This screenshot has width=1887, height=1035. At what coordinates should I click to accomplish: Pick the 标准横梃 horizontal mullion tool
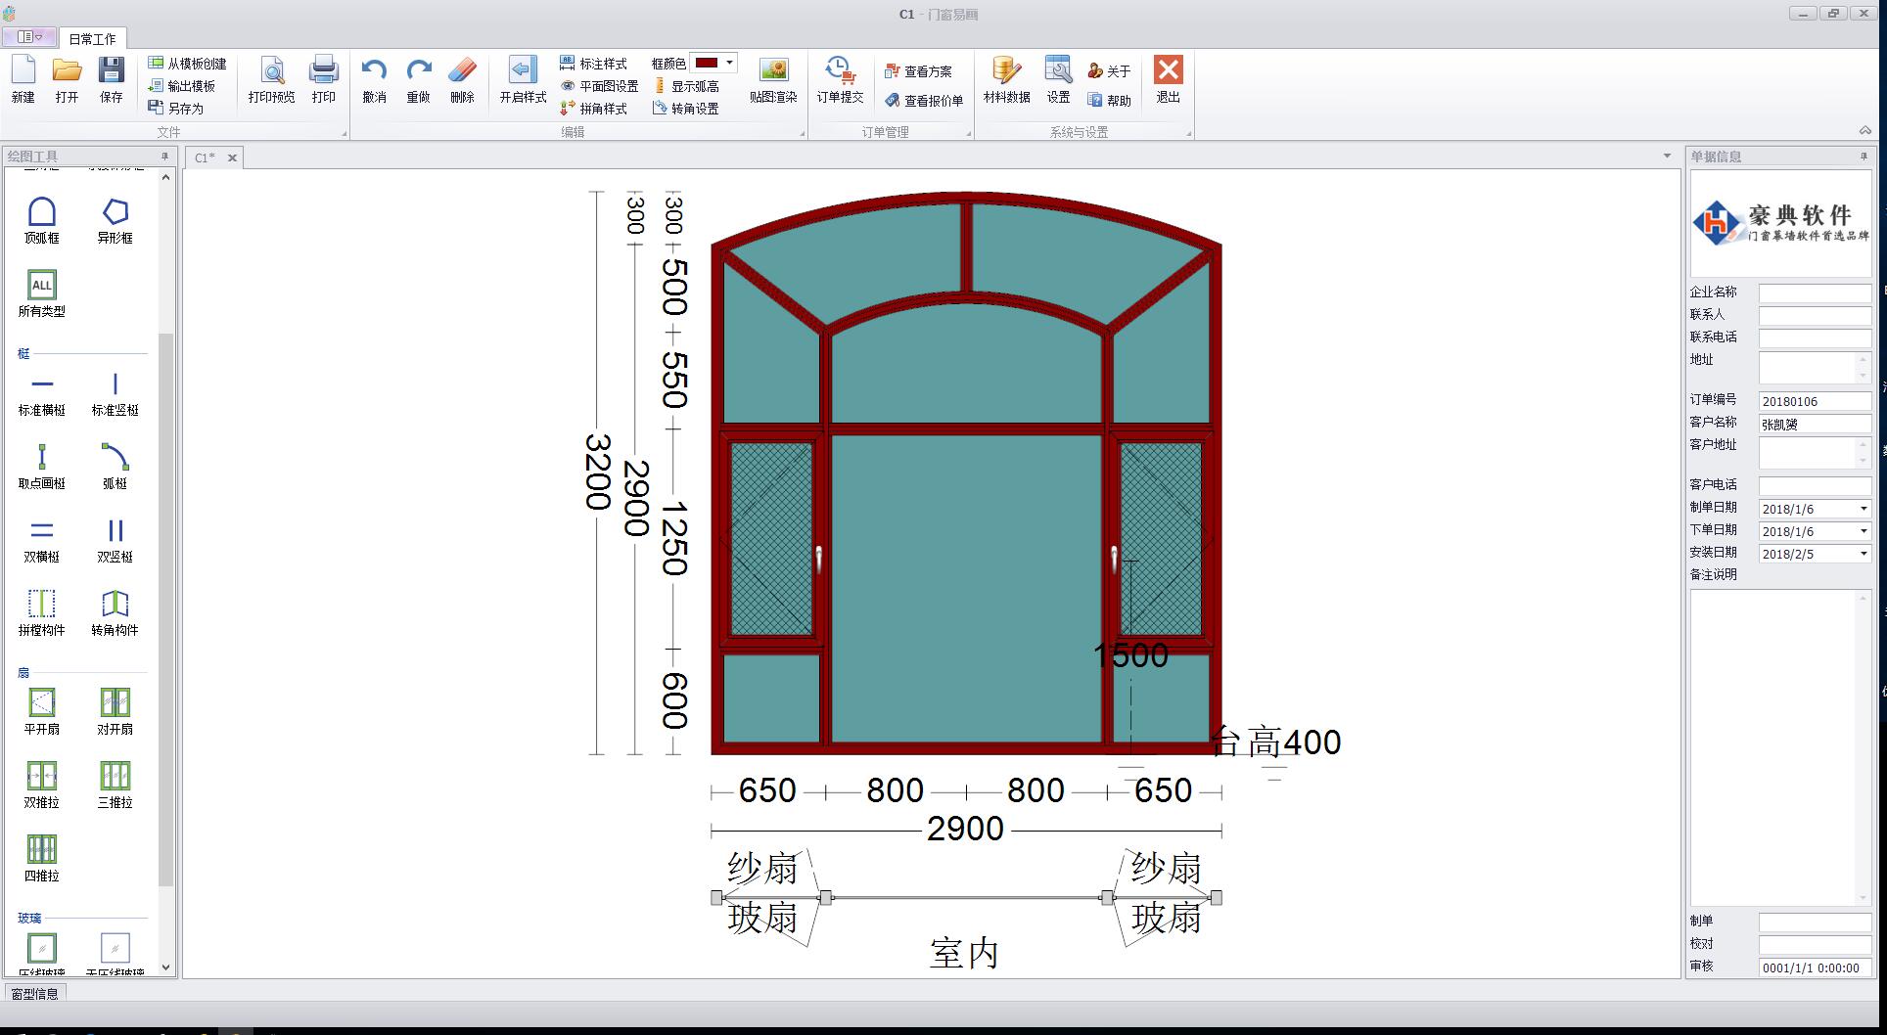[x=41, y=392]
